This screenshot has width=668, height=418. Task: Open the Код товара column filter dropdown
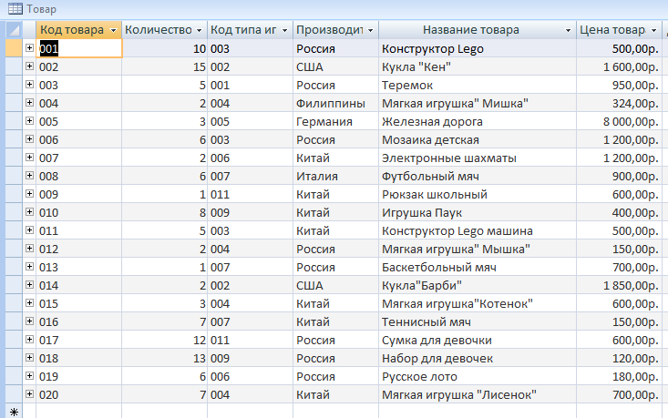click(x=113, y=30)
